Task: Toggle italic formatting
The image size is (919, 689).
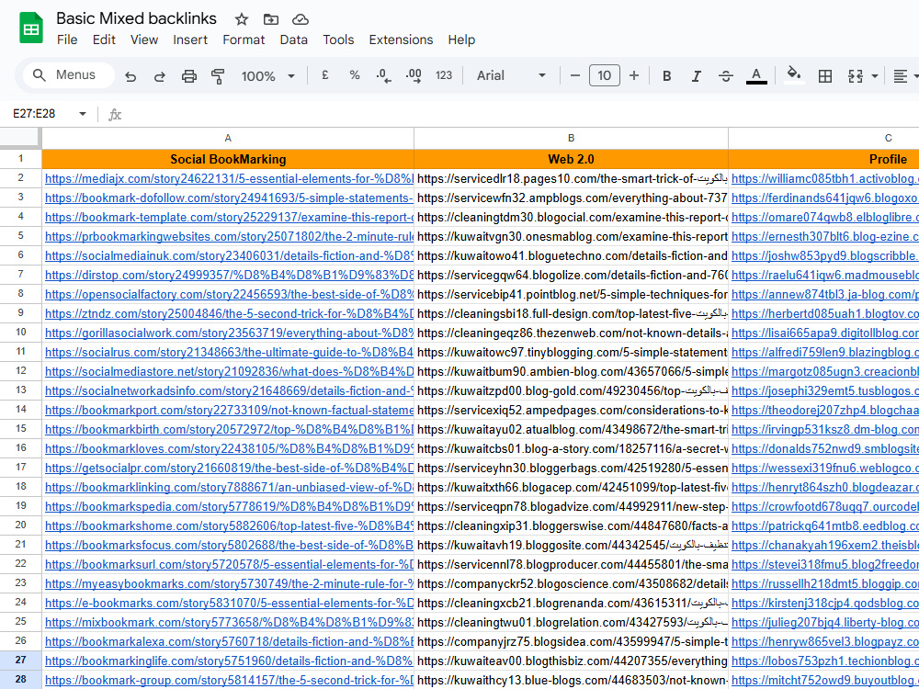Action: click(696, 76)
